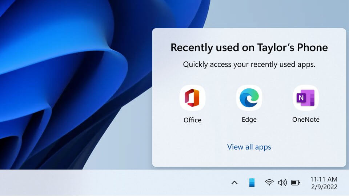Launch the Edge browser icon

pyautogui.click(x=249, y=98)
